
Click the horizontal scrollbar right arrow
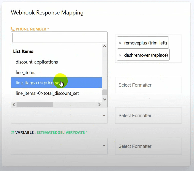[99, 104]
